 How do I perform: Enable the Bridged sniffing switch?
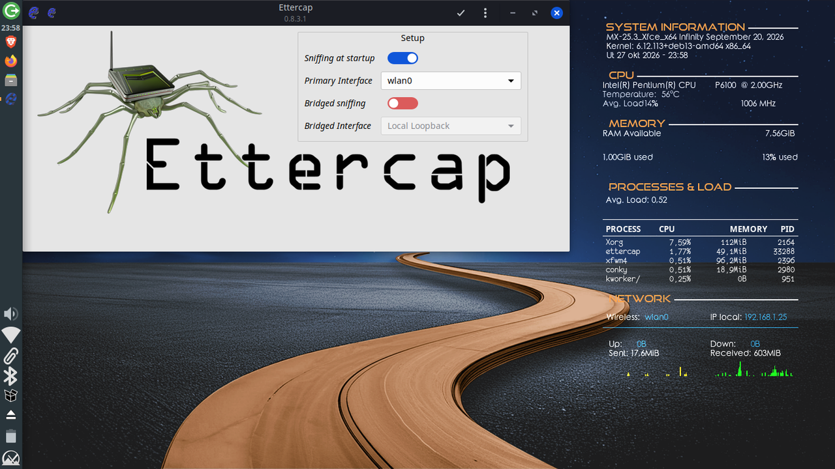click(x=402, y=103)
